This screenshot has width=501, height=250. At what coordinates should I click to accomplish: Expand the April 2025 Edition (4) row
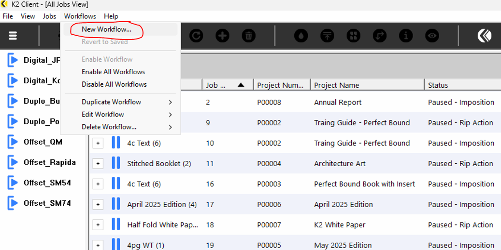coord(98,204)
